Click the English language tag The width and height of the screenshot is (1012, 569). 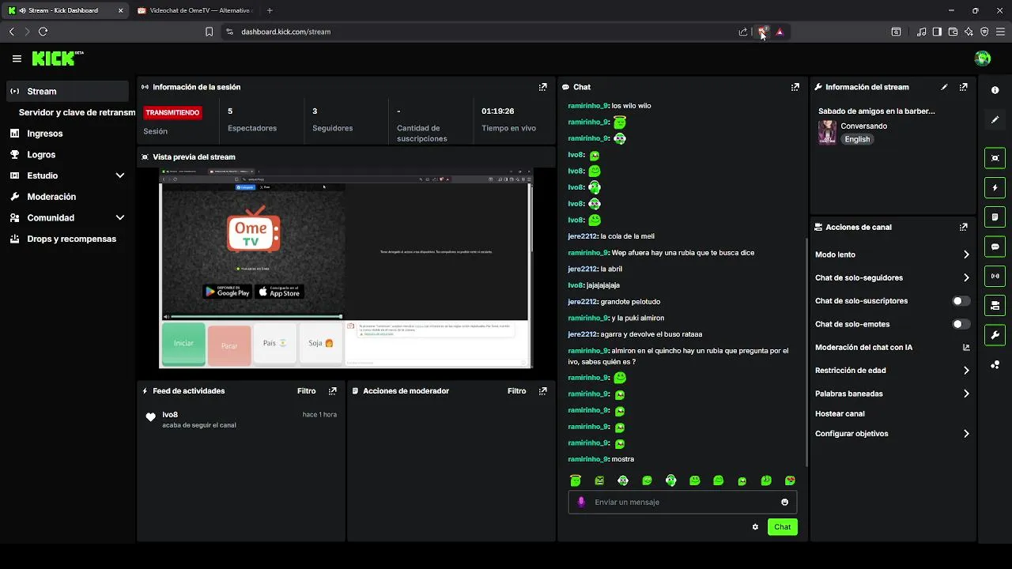857,139
